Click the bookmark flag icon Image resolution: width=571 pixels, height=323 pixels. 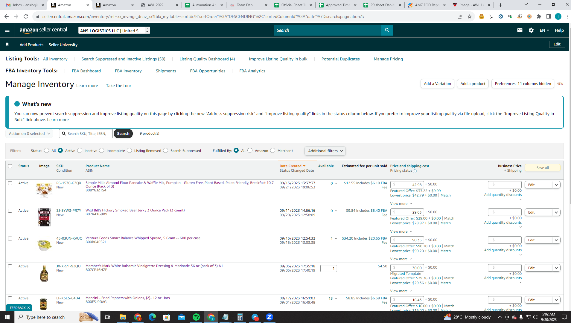7,44
